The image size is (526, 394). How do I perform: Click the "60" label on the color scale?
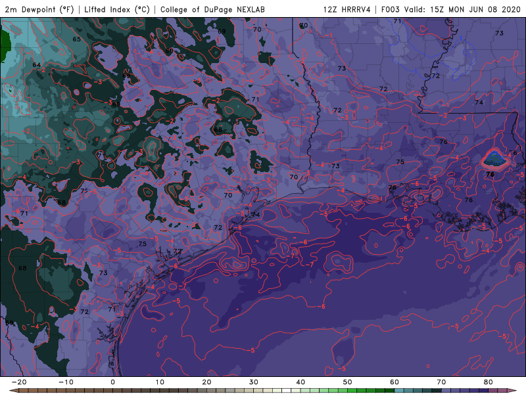point(394,382)
